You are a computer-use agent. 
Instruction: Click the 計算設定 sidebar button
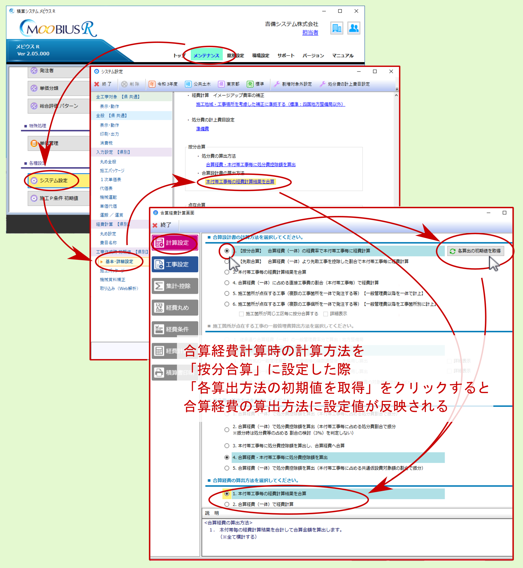click(175, 243)
